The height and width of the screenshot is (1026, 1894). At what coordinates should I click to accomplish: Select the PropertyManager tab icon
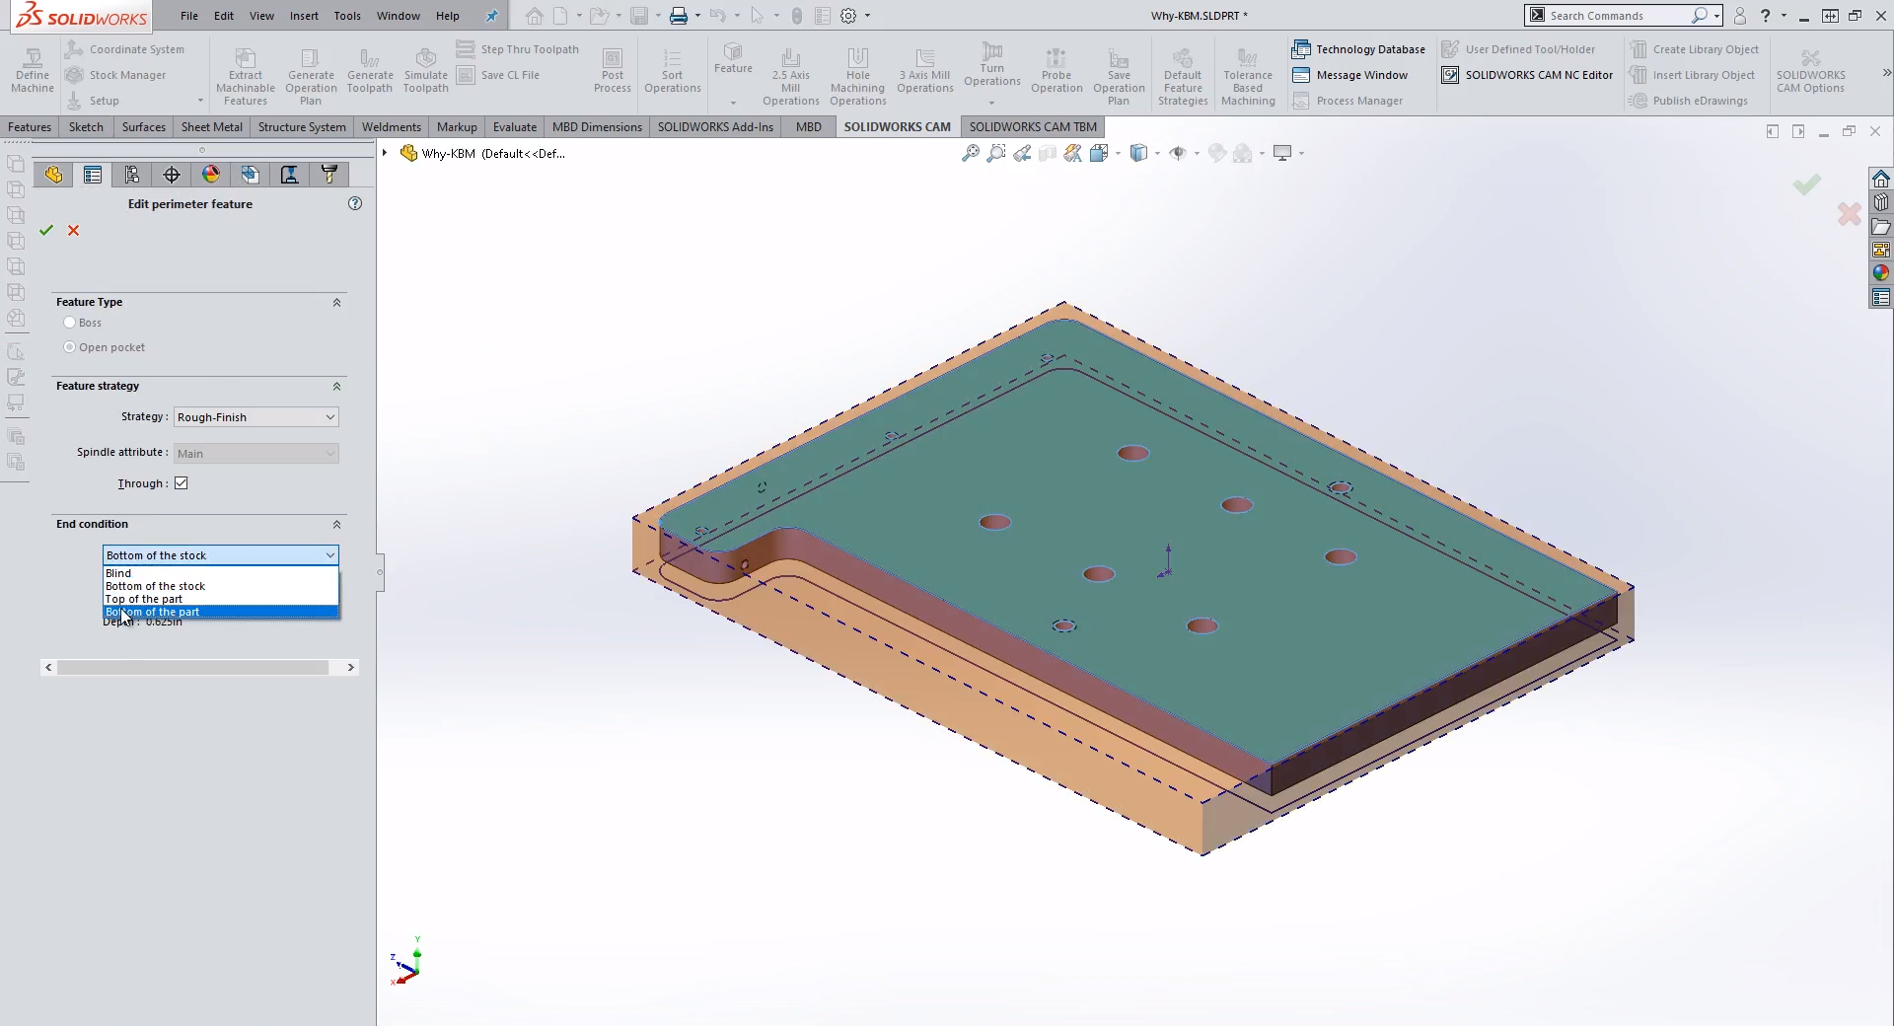click(x=93, y=175)
